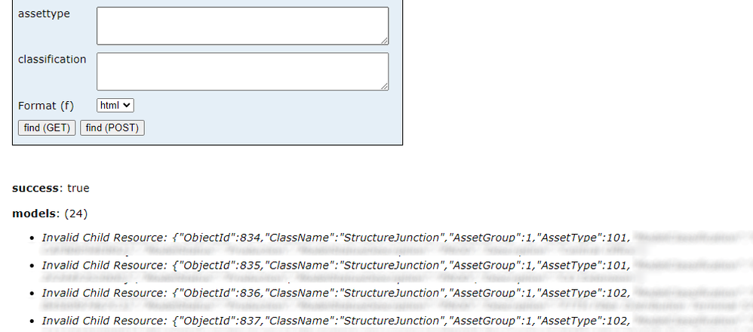Submit with the find (POST) button
The width and height of the screenshot is (753, 332).
[112, 128]
